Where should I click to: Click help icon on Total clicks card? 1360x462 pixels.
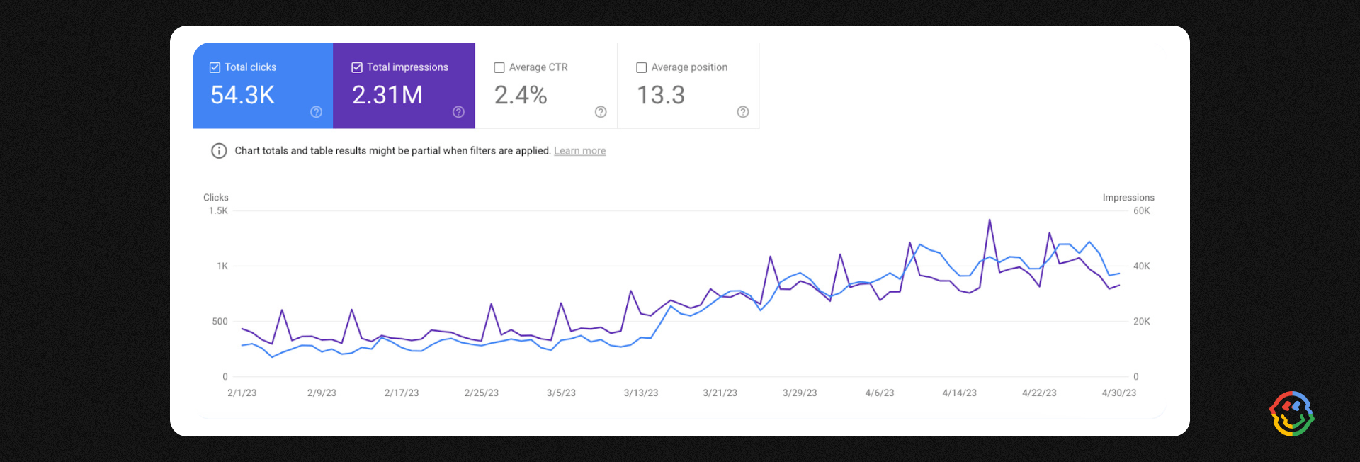[317, 112]
